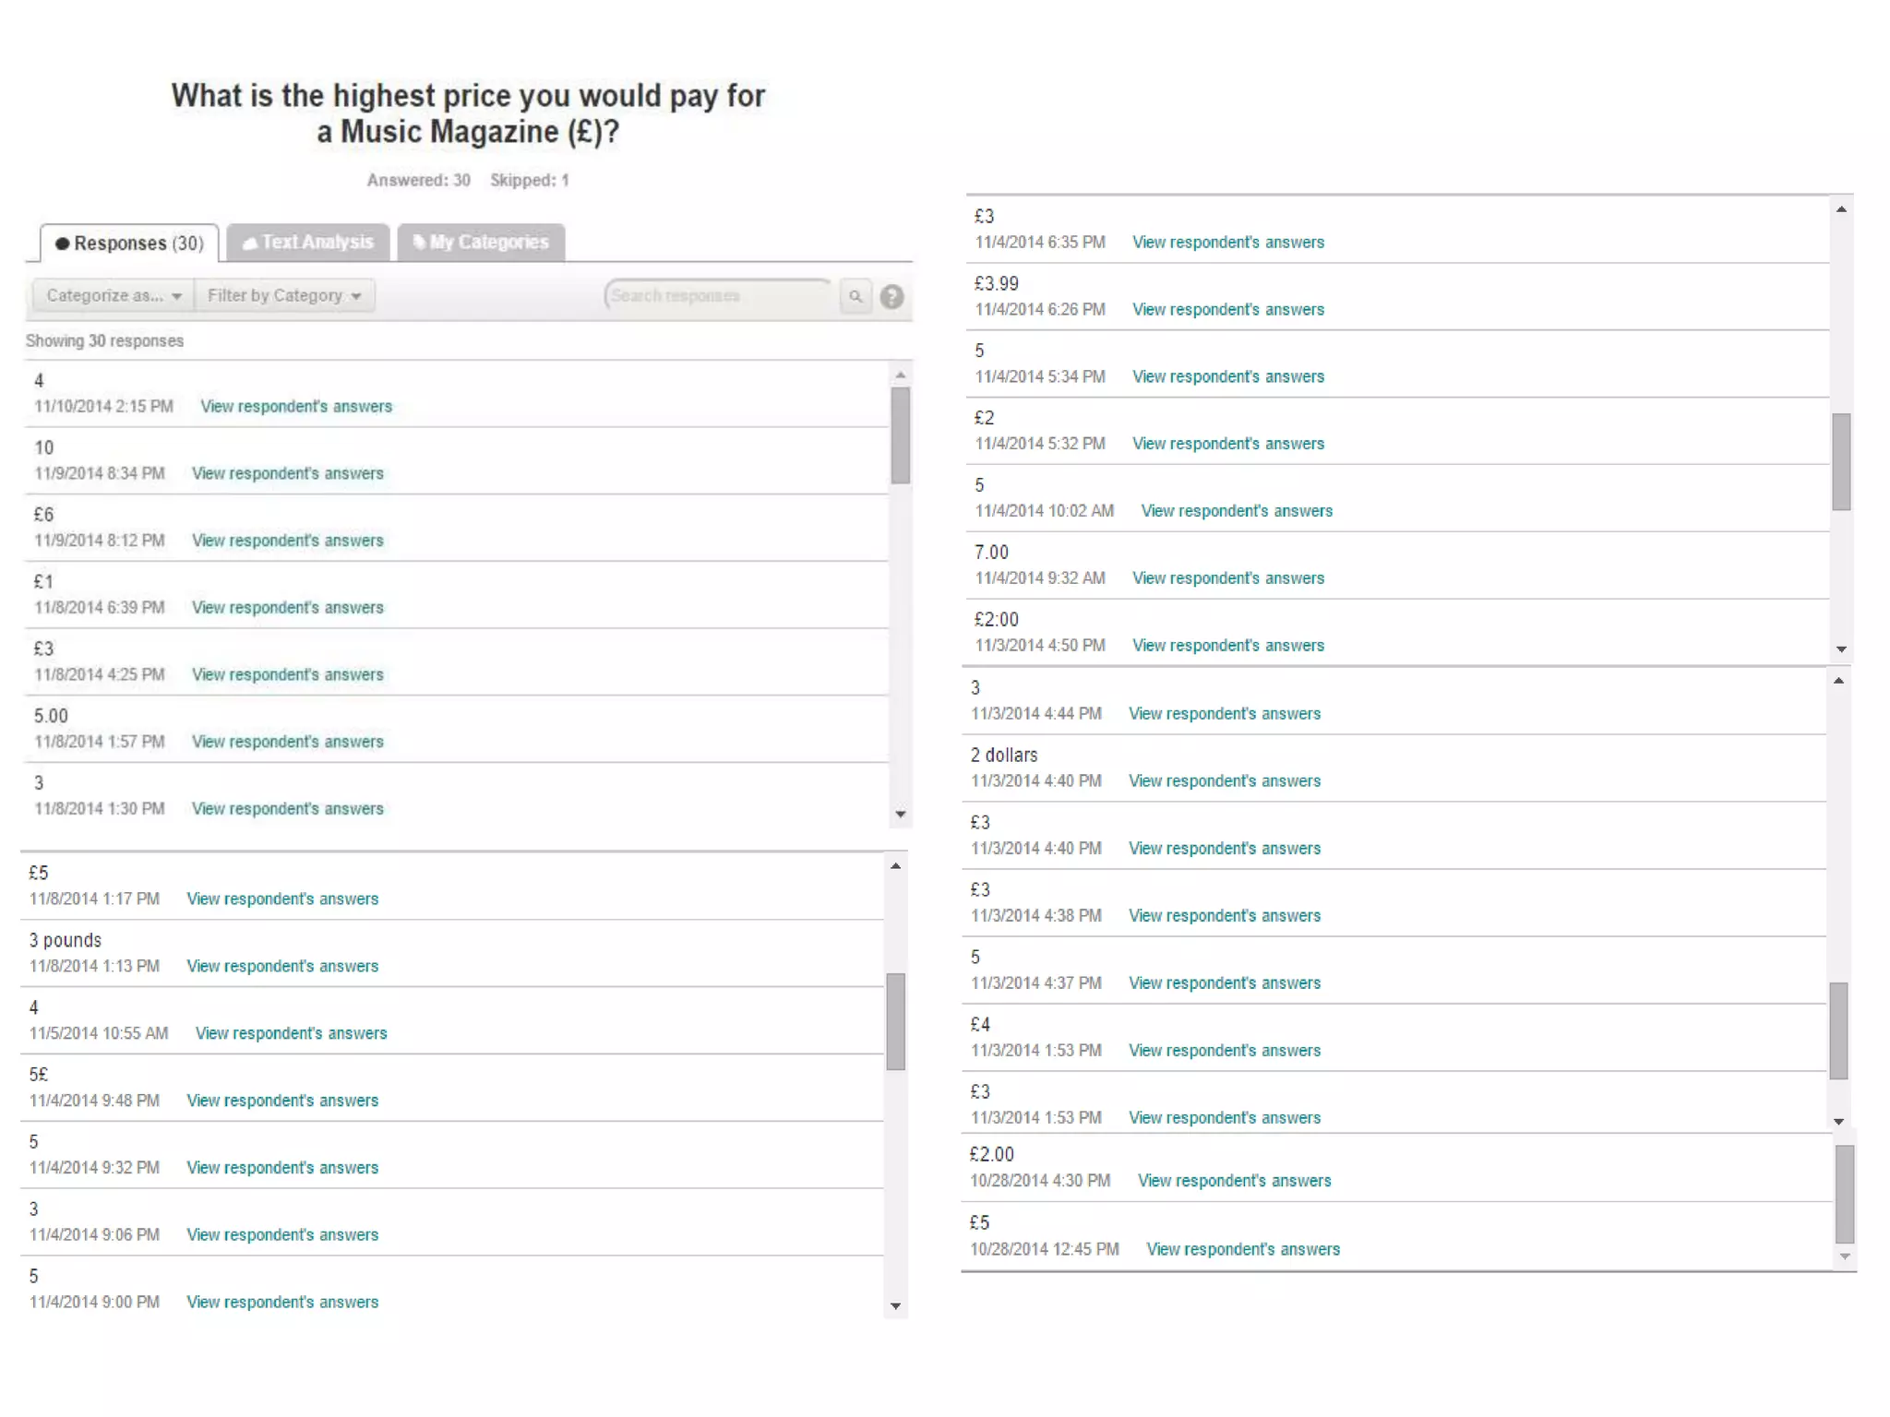Click scroll down arrow in first response list
This screenshot has width=1890, height=1417.
(x=901, y=815)
